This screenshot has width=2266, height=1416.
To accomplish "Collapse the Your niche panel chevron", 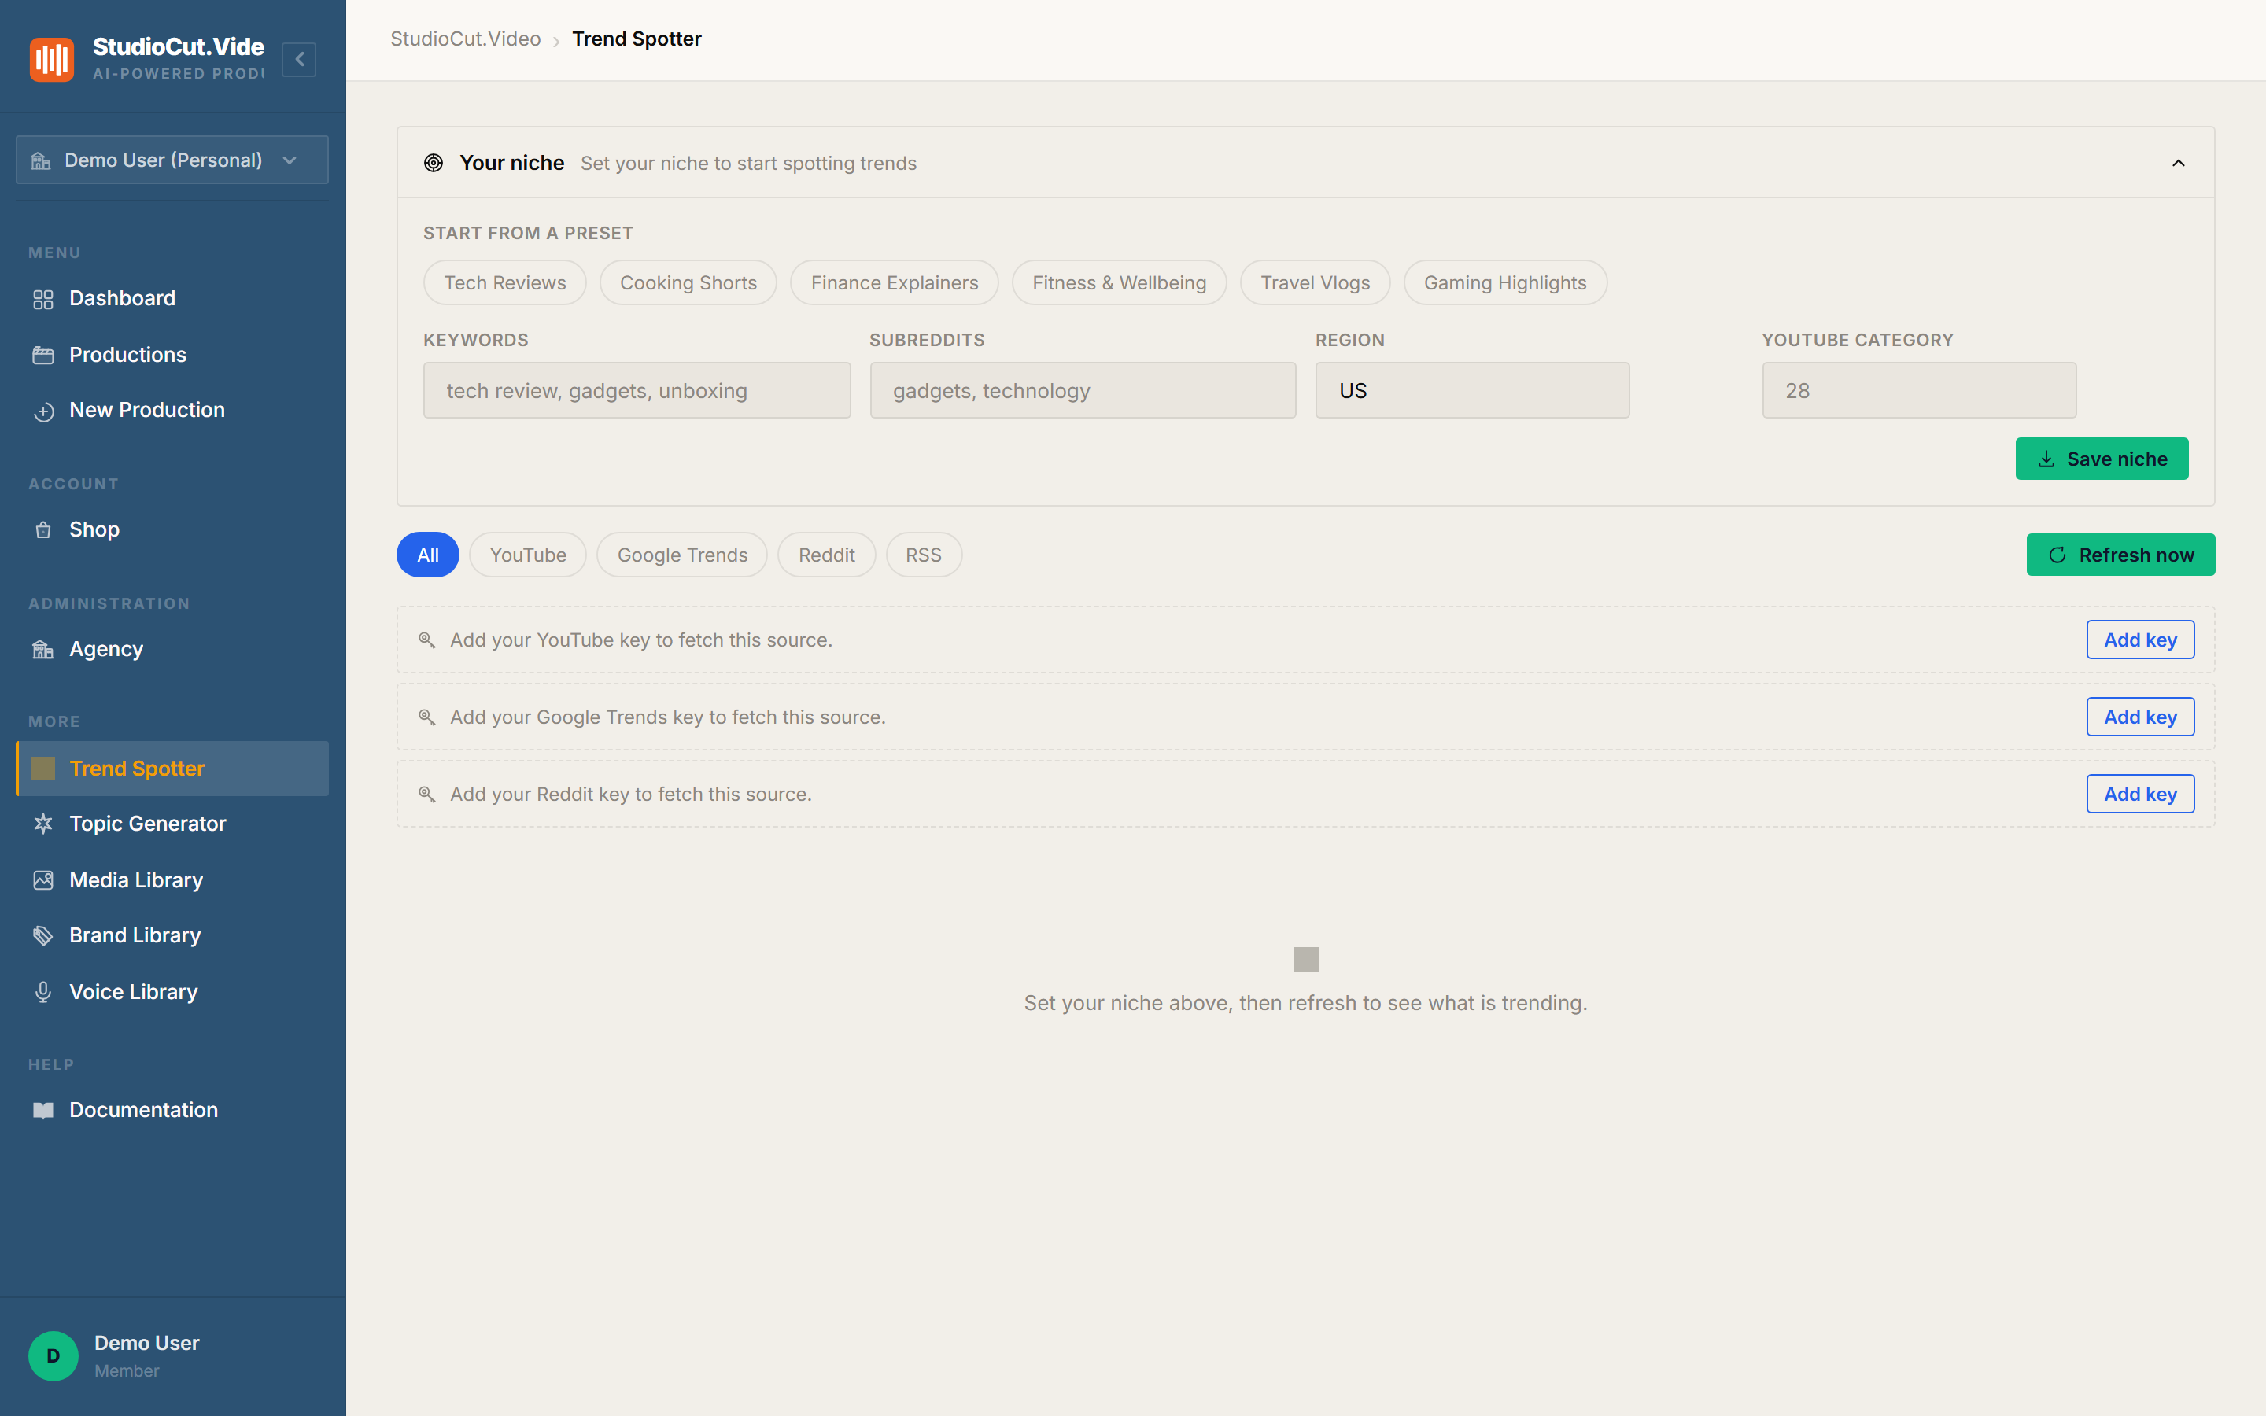I will tap(2178, 163).
